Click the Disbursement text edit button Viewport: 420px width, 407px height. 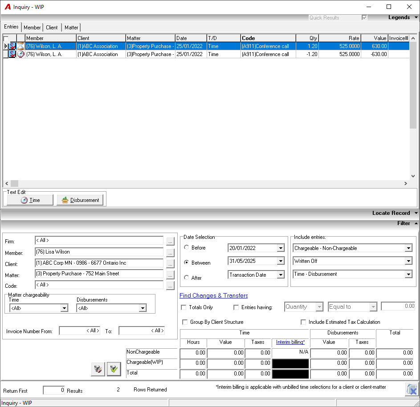[80, 200]
